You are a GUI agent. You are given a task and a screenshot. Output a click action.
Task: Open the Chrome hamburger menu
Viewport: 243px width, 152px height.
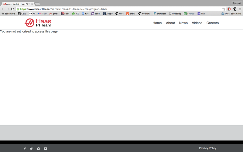coord(240,9)
